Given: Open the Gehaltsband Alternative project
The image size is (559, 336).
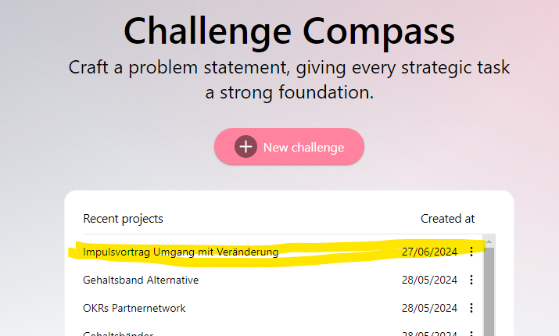Looking at the screenshot, I should click(x=141, y=280).
